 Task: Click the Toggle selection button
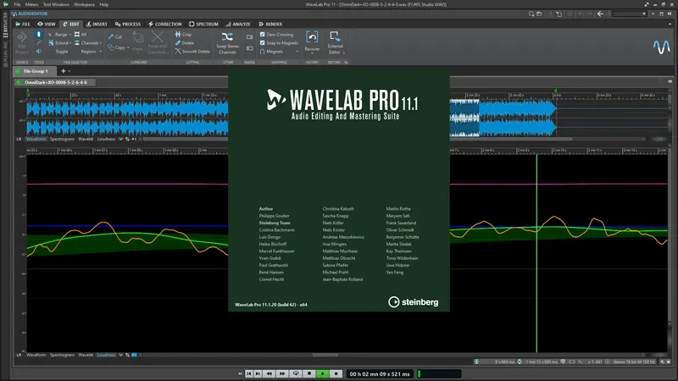(x=61, y=52)
